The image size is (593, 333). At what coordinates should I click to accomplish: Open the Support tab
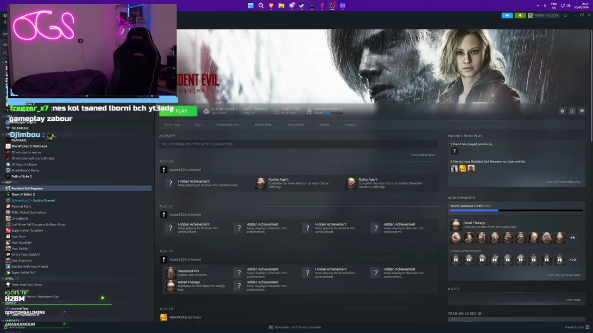[350, 124]
